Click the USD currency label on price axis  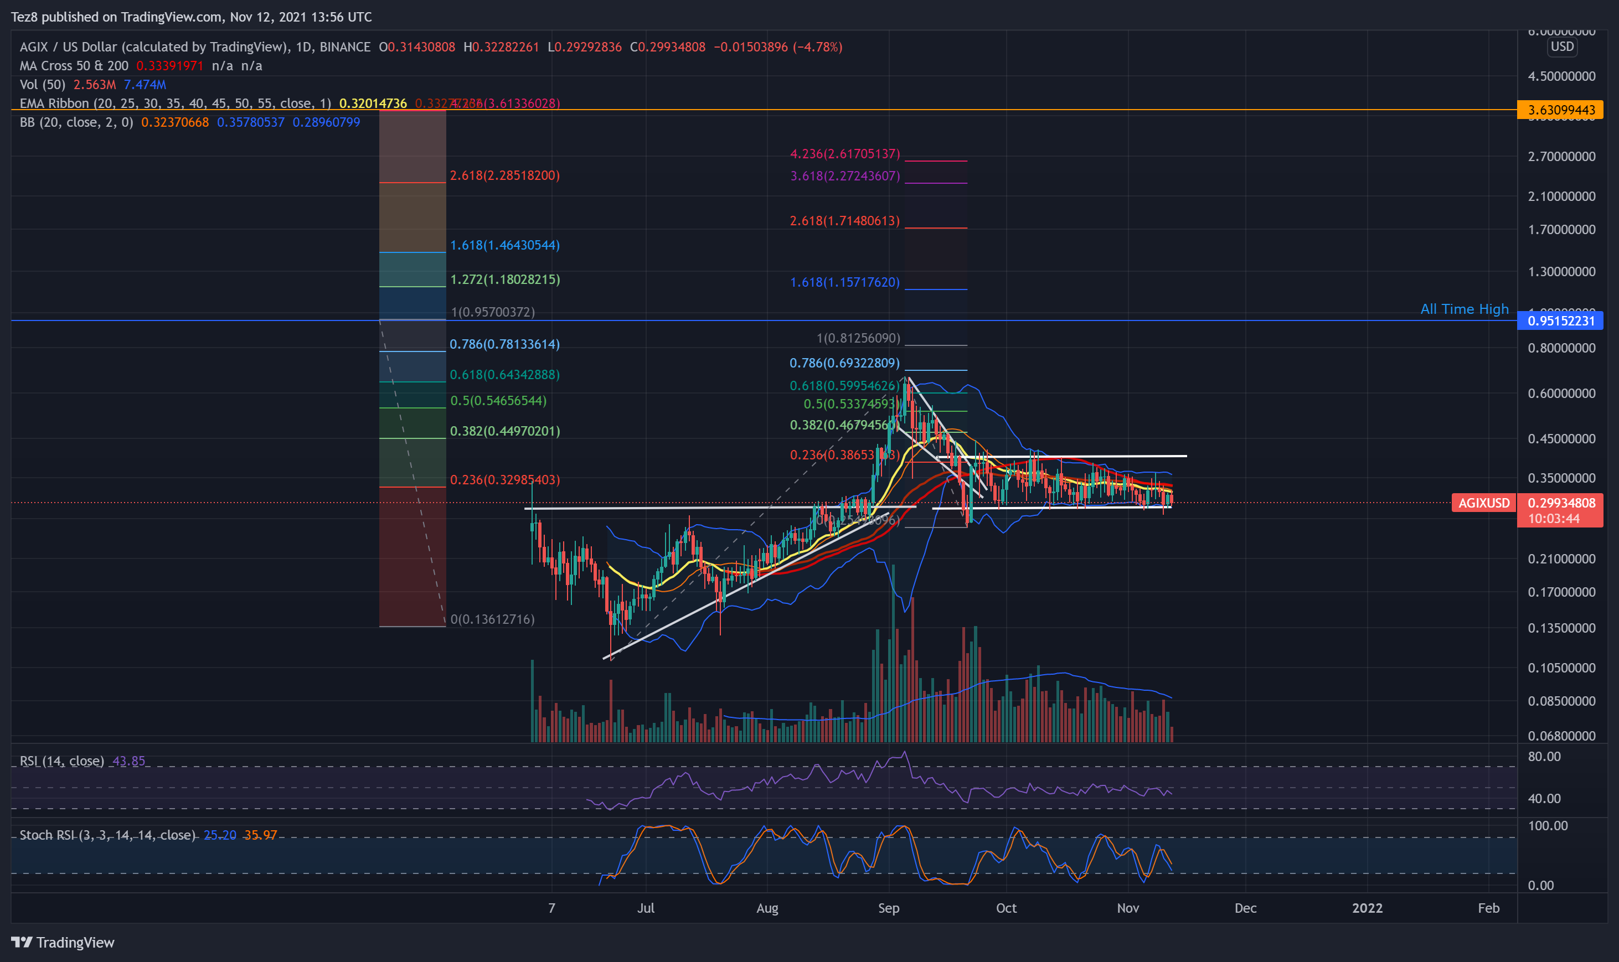(1561, 46)
